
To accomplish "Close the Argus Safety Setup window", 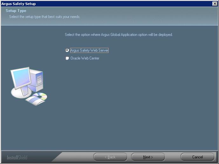I will [x=215, y=3].
